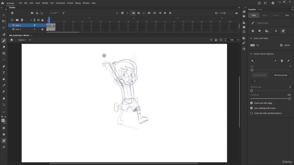This screenshot has width=294, height=165.
Task: Open brush shape preset dropdown
Action: pyautogui.click(x=253, y=61)
